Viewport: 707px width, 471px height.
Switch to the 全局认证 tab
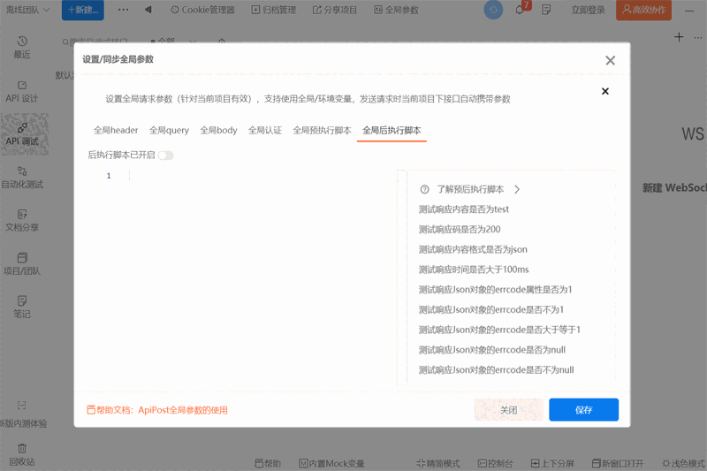pos(264,130)
